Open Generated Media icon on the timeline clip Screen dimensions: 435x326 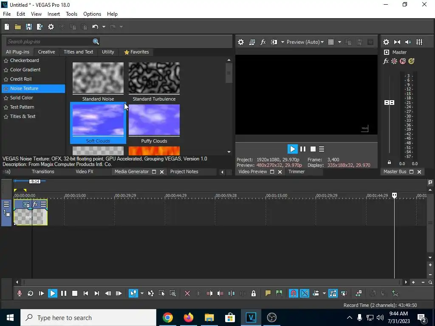tap(26, 204)
